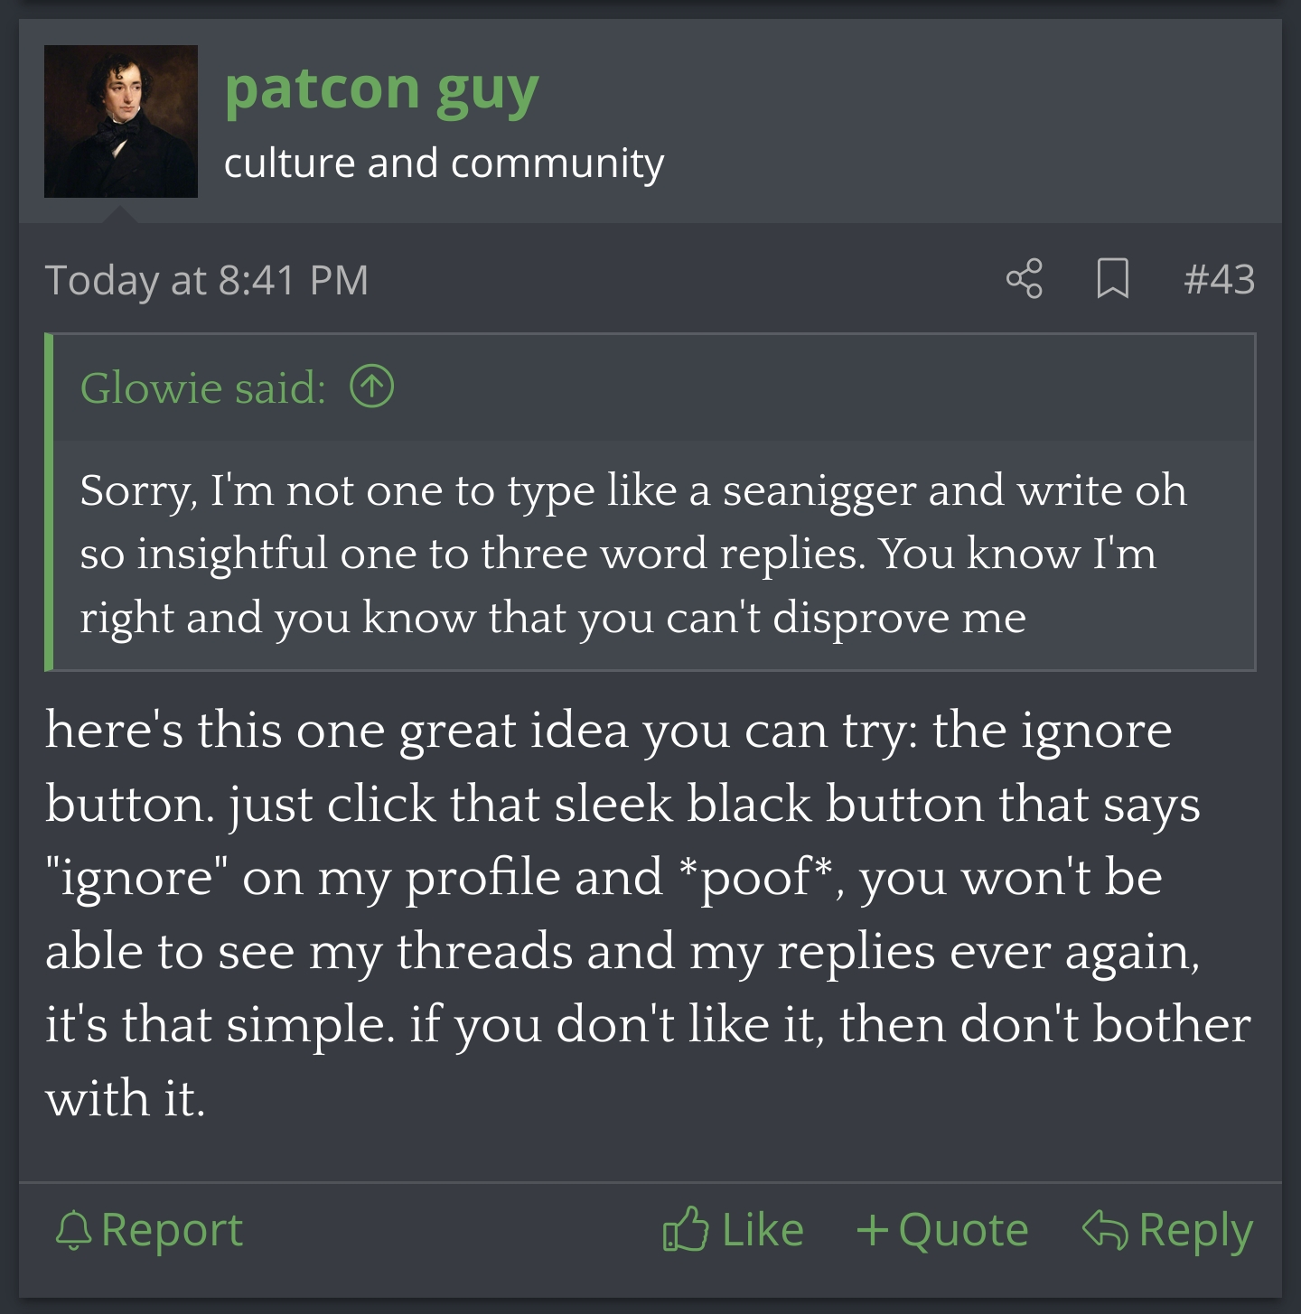The image size is (1301, 1314).
Task: Follow the #43 post number link
Action: [1219, 279]
